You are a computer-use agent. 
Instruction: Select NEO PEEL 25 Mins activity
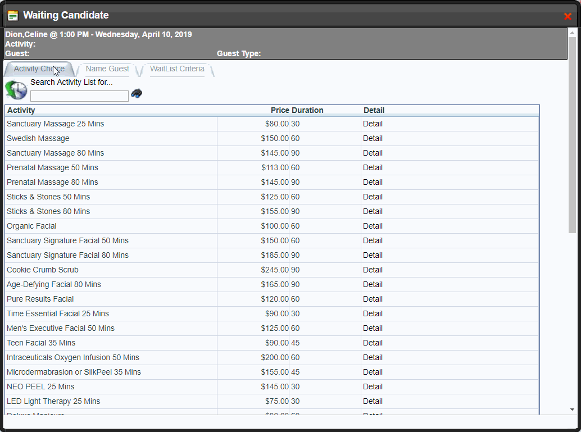tap(40, 386)
